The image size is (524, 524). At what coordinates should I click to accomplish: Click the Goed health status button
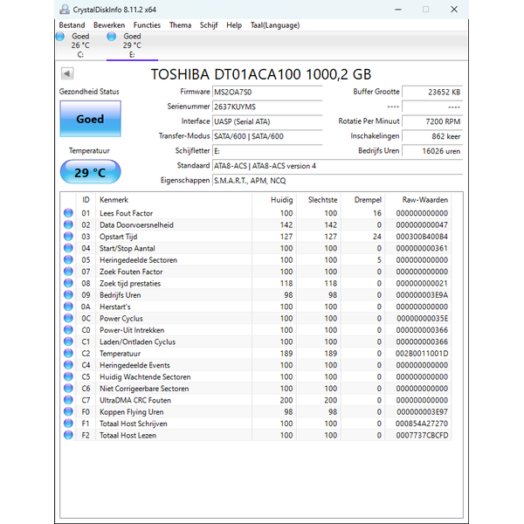tap(90, 119)
